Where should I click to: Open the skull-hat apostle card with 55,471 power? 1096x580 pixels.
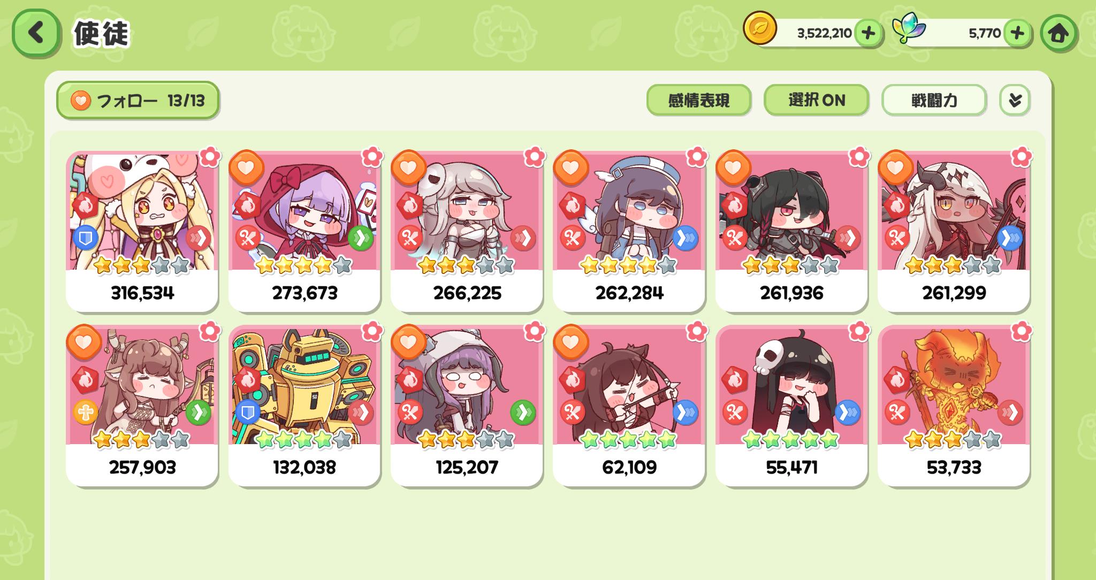pos(791,406)
